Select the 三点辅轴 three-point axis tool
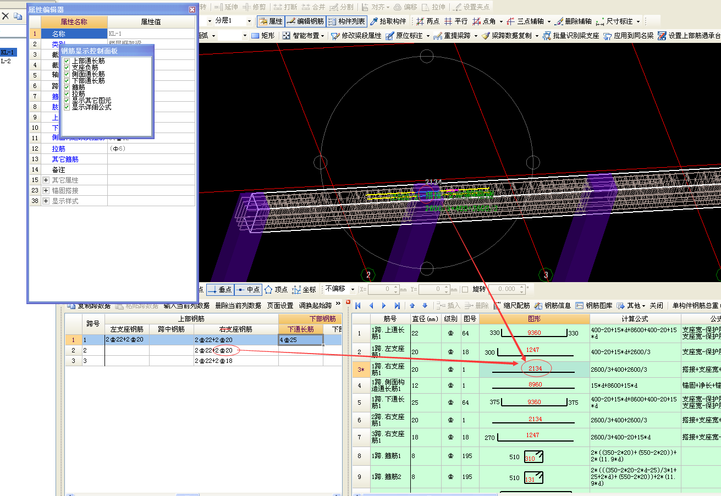The image size is (721, 496). 525,21
